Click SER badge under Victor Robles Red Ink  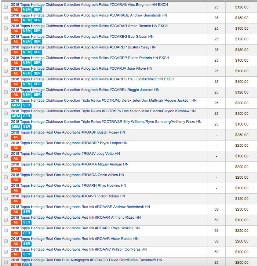[x=26, y=244]
